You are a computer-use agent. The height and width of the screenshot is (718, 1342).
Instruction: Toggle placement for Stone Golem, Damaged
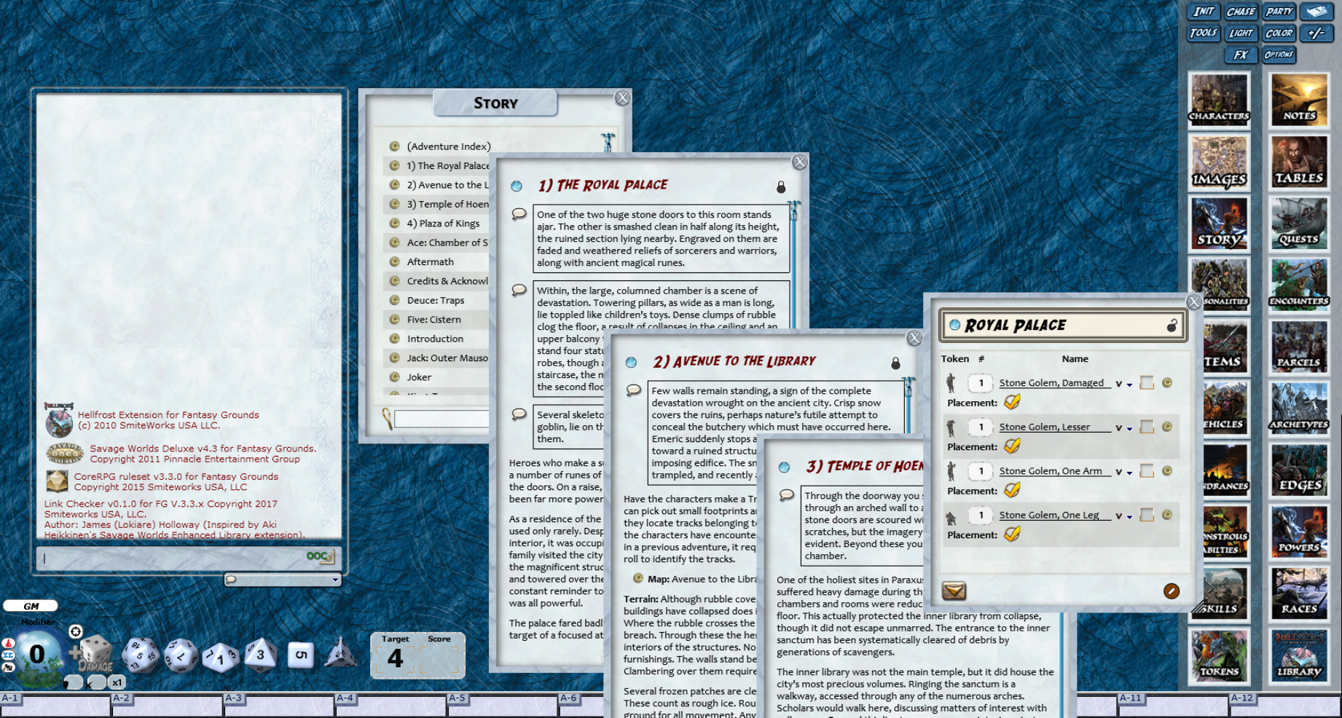pos(1012,402)
